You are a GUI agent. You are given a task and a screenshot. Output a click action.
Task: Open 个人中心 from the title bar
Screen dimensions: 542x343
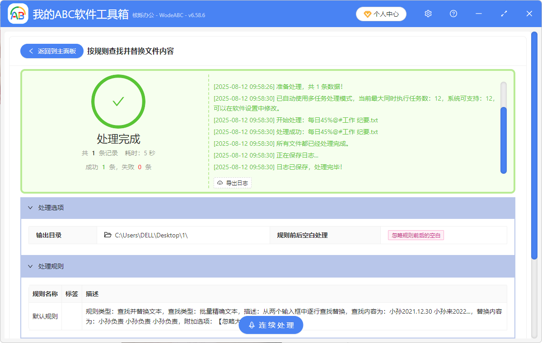pyautogui.click(x=381, y=14)
